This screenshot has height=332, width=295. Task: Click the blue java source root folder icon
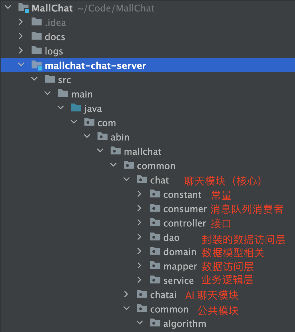point(76,108)
